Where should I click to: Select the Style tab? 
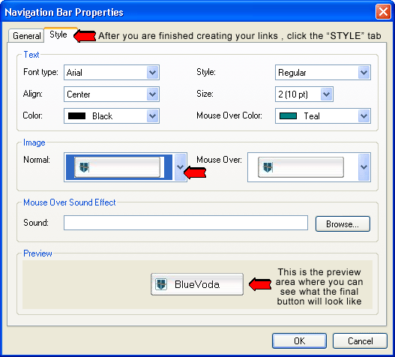(x=58, y=34)
